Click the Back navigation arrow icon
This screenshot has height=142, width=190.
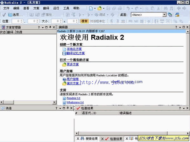(x=179, y=8)
